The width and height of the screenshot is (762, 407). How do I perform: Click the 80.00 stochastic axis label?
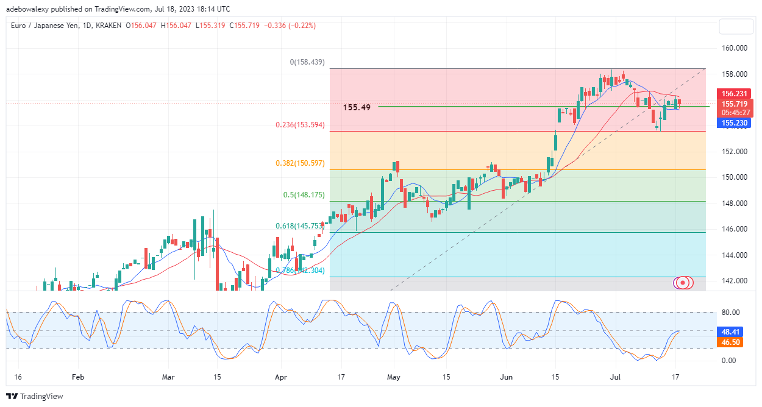coord(731,313)
